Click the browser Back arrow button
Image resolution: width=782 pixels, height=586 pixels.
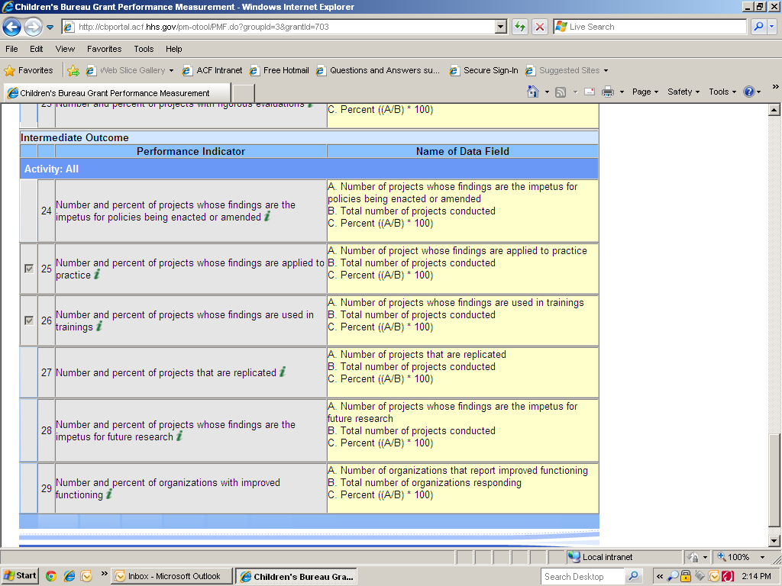coord(12,27)
